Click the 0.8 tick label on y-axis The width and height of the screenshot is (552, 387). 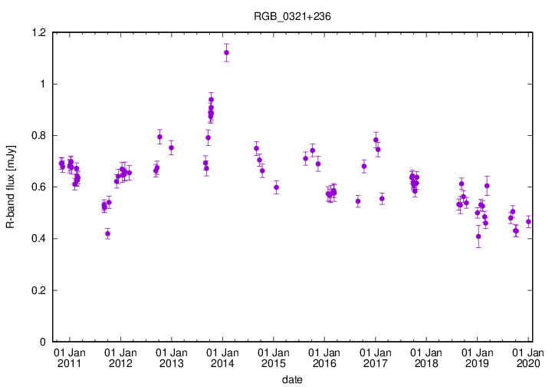pos(38,136)
